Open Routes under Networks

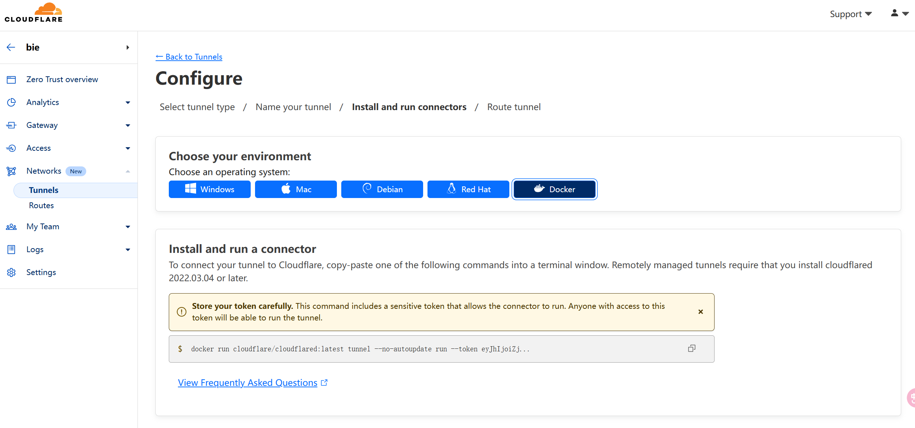click(x=41, y=205)
